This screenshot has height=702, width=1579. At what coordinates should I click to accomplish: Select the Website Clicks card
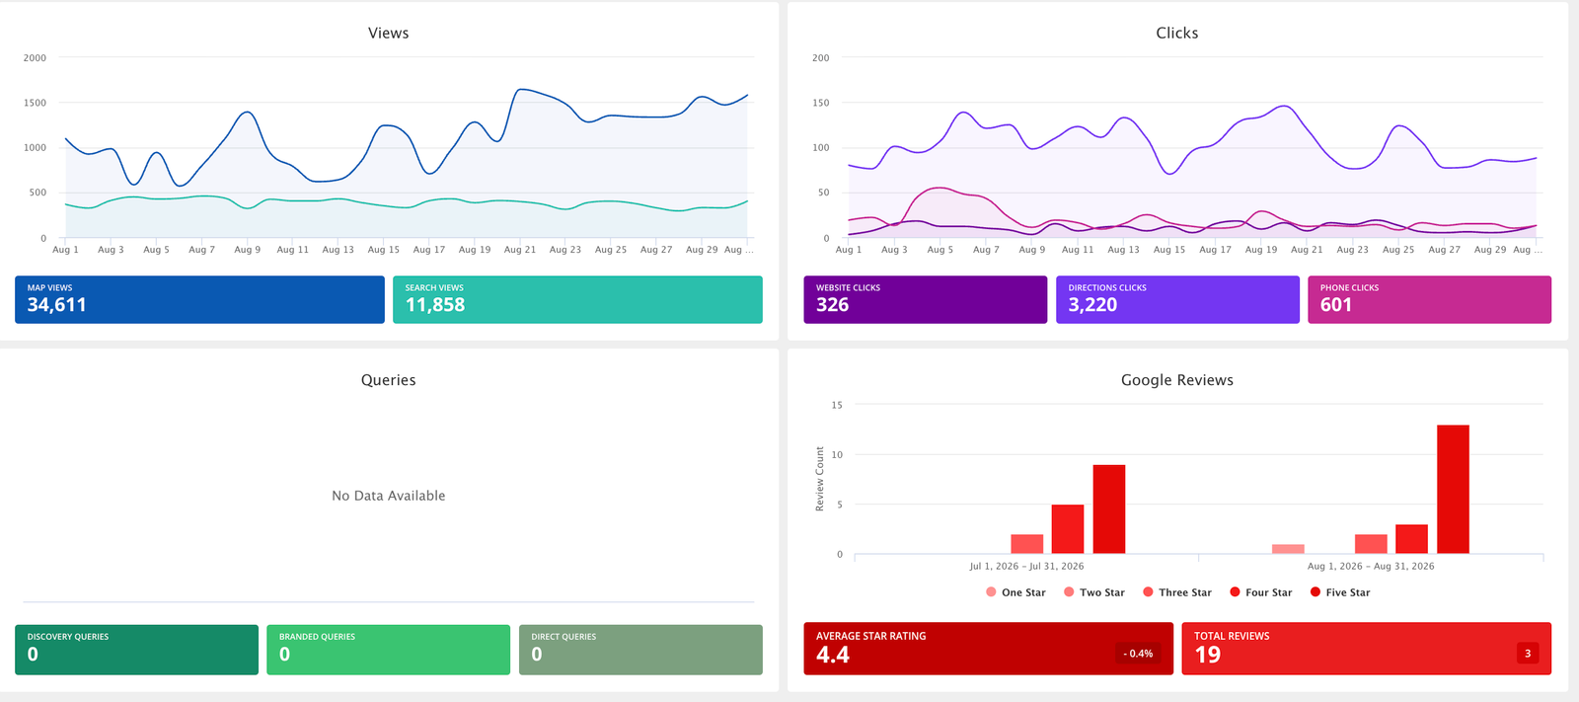point(925,299)
